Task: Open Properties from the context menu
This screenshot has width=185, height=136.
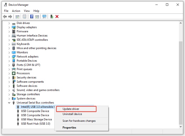Action: click(x=81, y=128)
